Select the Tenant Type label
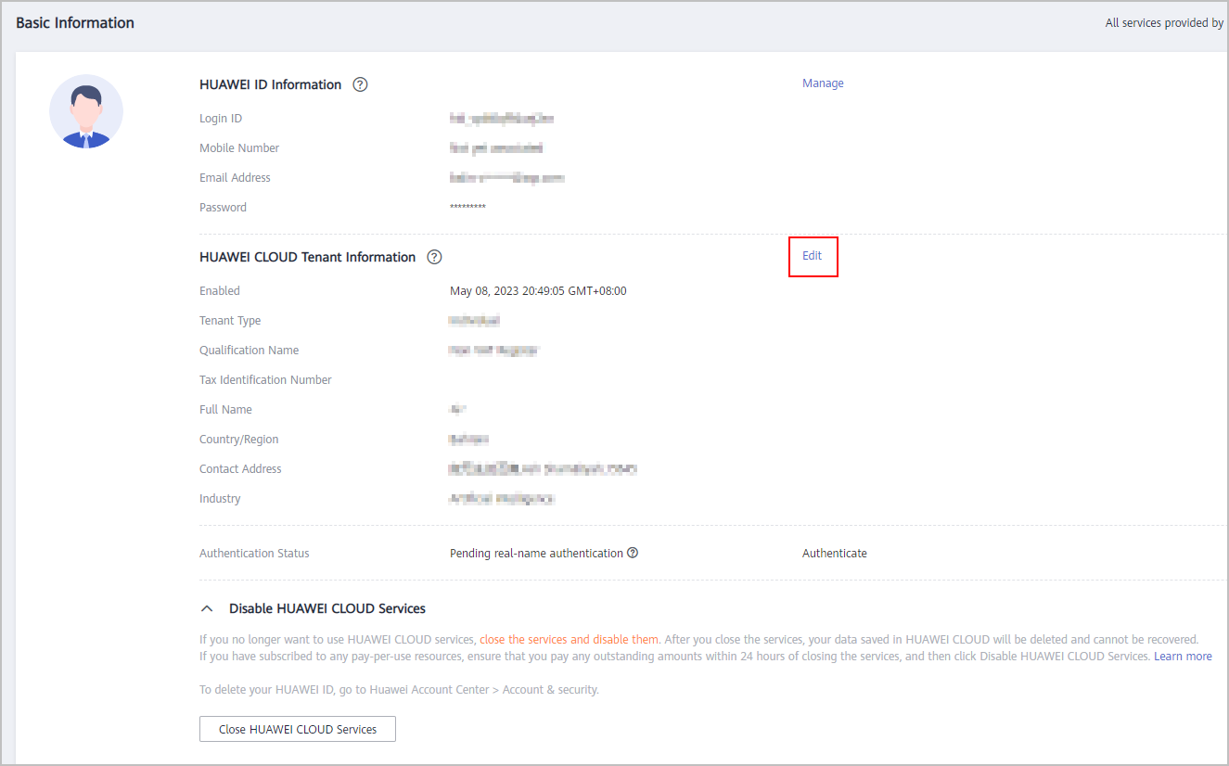 tap(230, 321)
